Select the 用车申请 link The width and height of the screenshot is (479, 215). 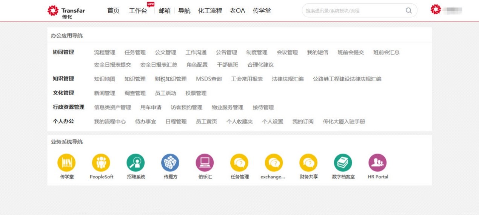point(151,107)
